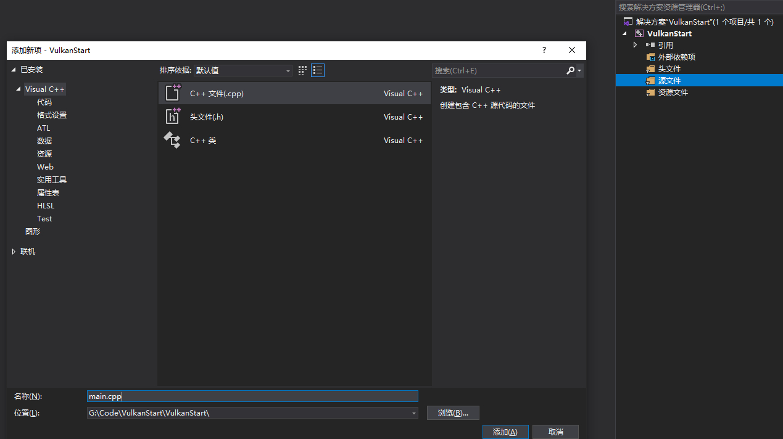Expand the 联机 tree node
Screen dimensions: 783x439
pyautogui.click(x=14, y=252)
